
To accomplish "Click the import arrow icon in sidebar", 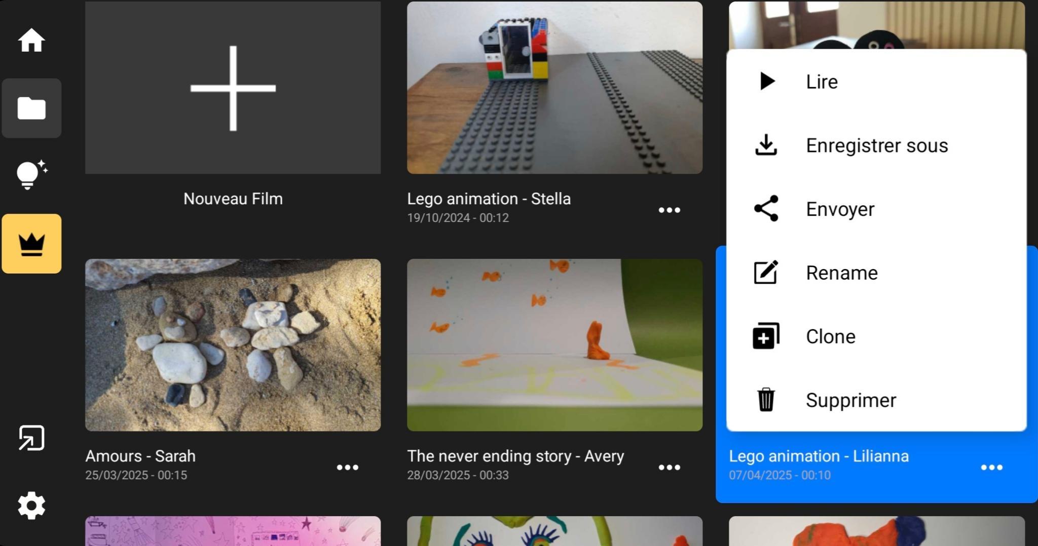I will (31, 438).
